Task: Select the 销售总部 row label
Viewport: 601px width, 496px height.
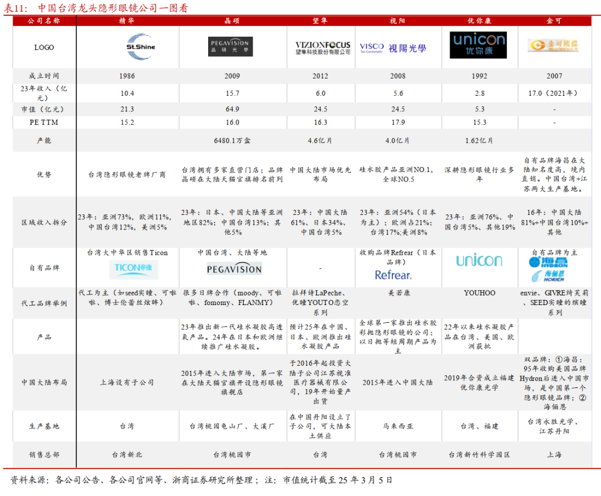Action: [44, 455]
